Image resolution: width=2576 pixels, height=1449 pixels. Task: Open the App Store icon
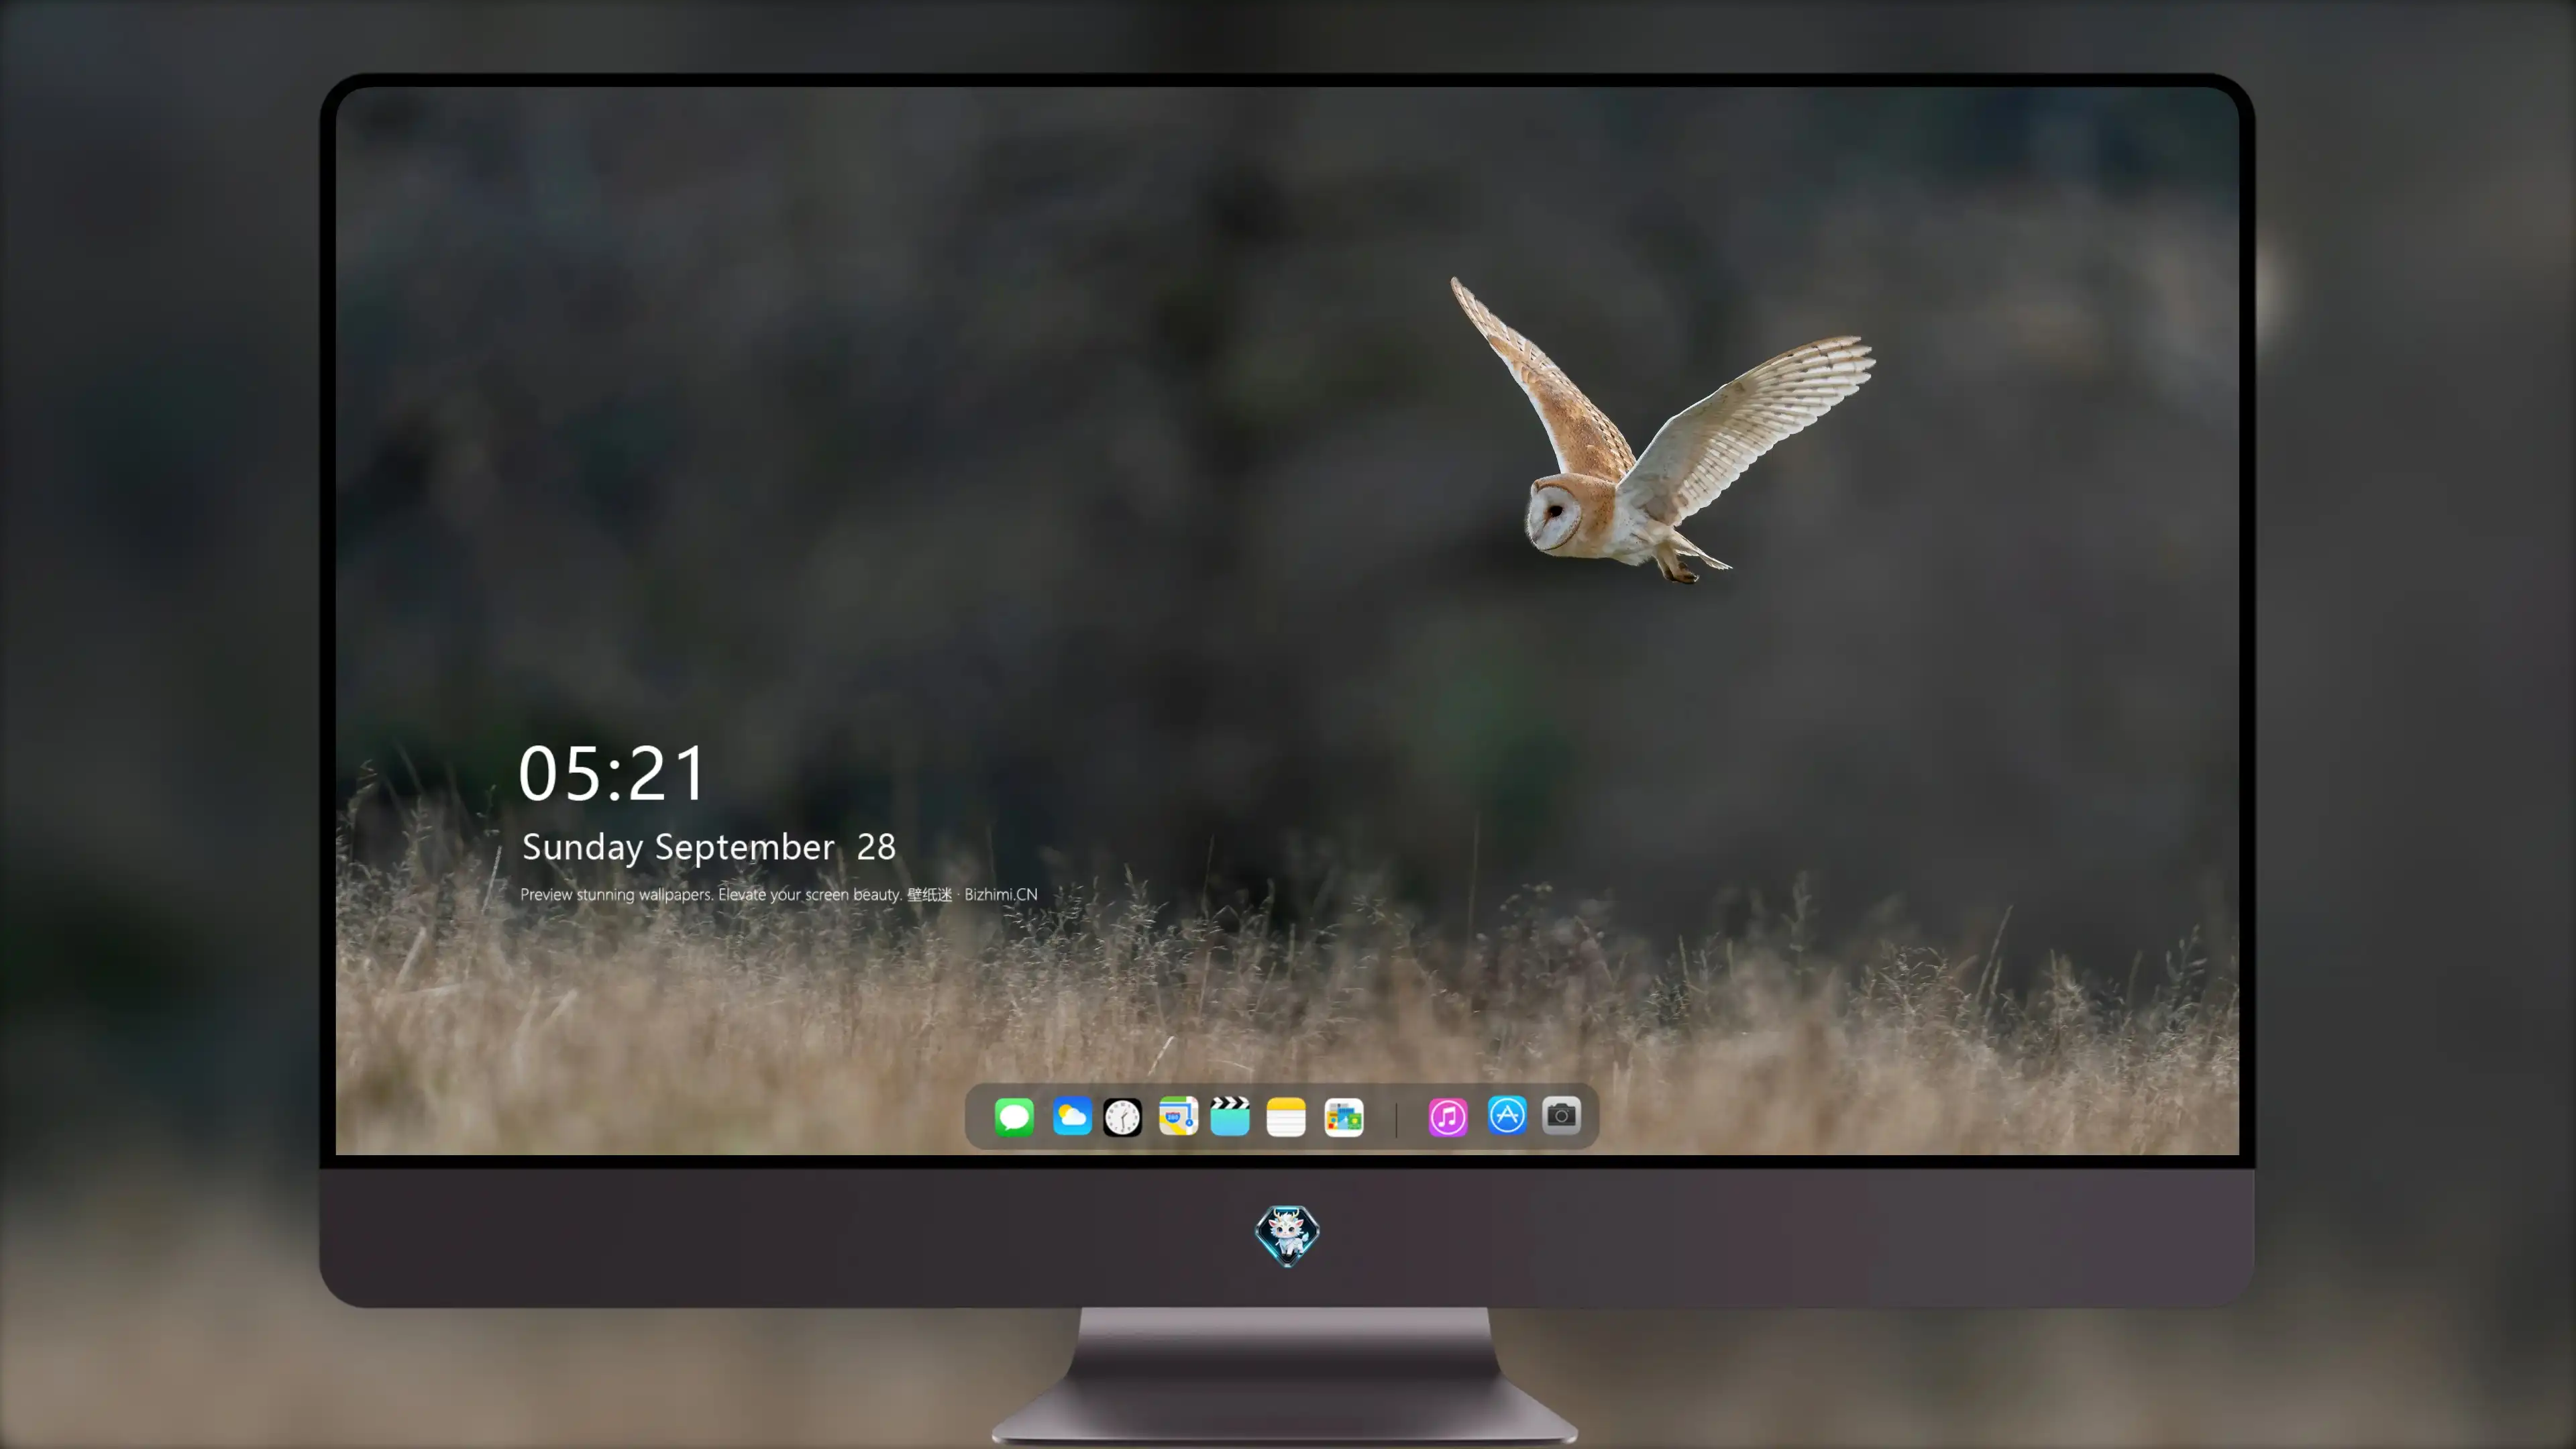coord(1507,1115)
